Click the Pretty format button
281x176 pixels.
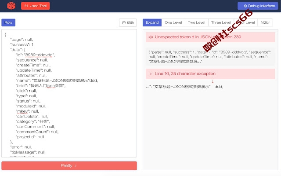69,165
